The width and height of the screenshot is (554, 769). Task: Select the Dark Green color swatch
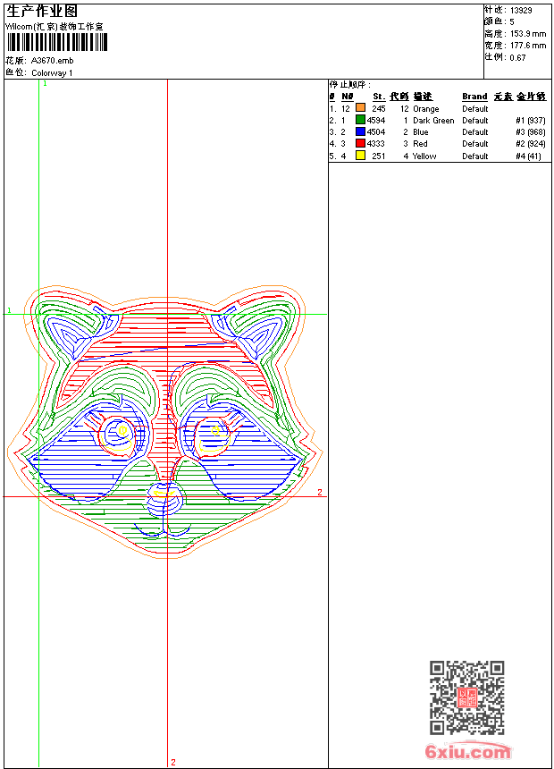click(360, 119)
